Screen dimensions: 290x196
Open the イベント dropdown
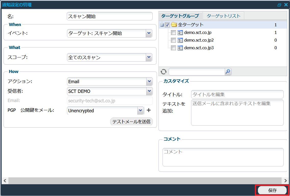click(x=149, y=33)
